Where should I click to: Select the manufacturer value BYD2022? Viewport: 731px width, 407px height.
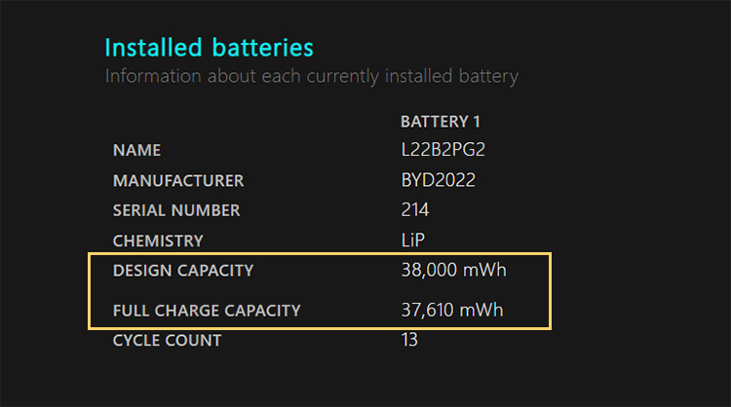(x=439, y=181)
